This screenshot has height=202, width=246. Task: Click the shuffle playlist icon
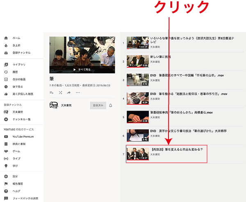(60, 93)
